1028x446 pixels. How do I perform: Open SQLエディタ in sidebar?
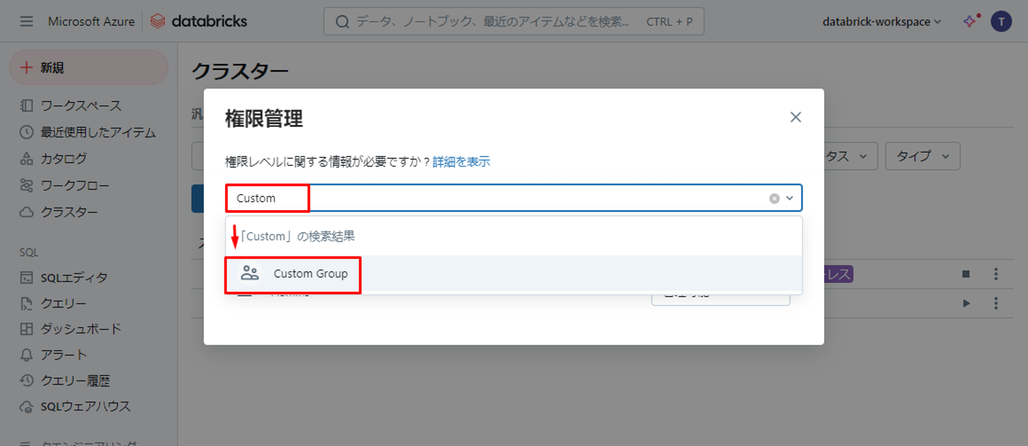74,277
